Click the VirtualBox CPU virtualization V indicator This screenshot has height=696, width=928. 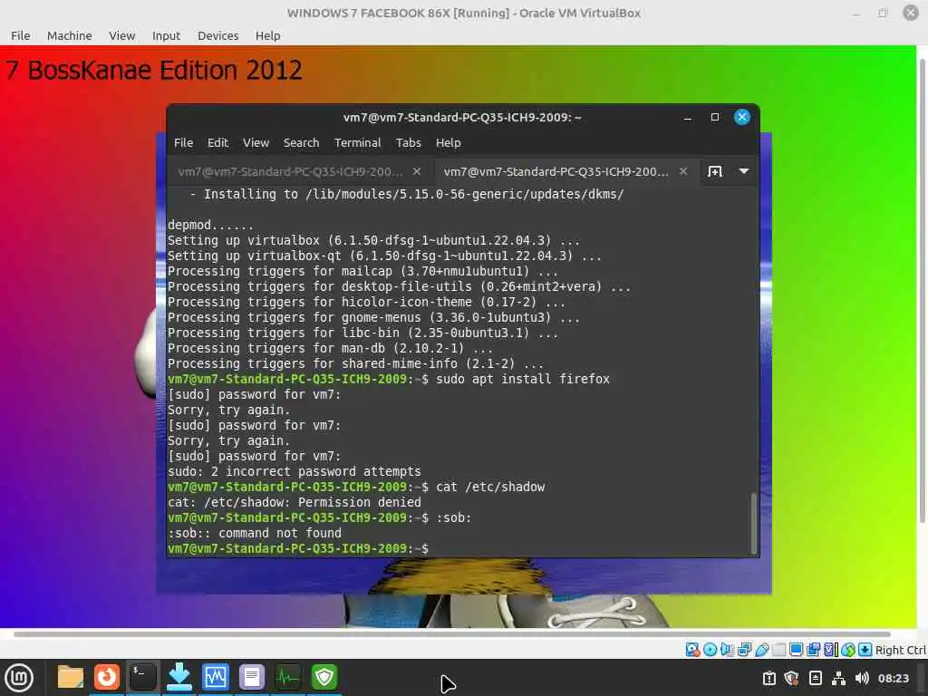831,650
